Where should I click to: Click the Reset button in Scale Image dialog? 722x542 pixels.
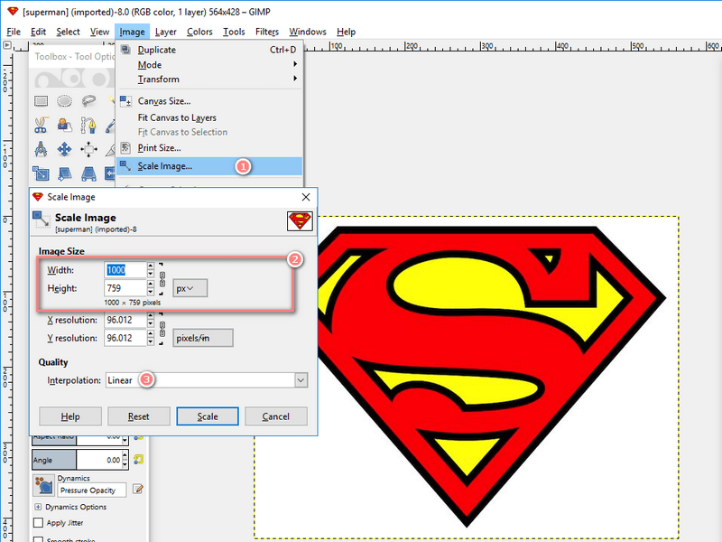(x=138, y=416)
